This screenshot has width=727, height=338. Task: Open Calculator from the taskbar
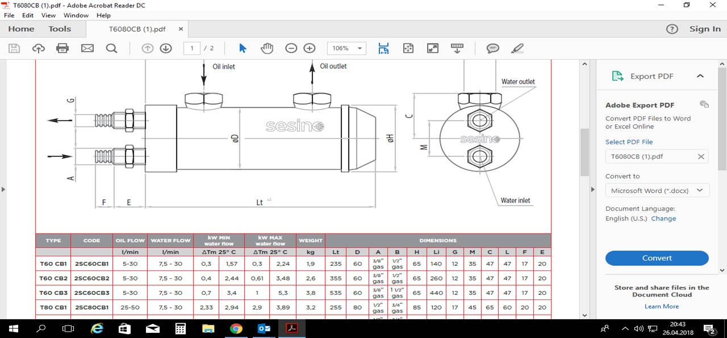[x=181, y=328]
